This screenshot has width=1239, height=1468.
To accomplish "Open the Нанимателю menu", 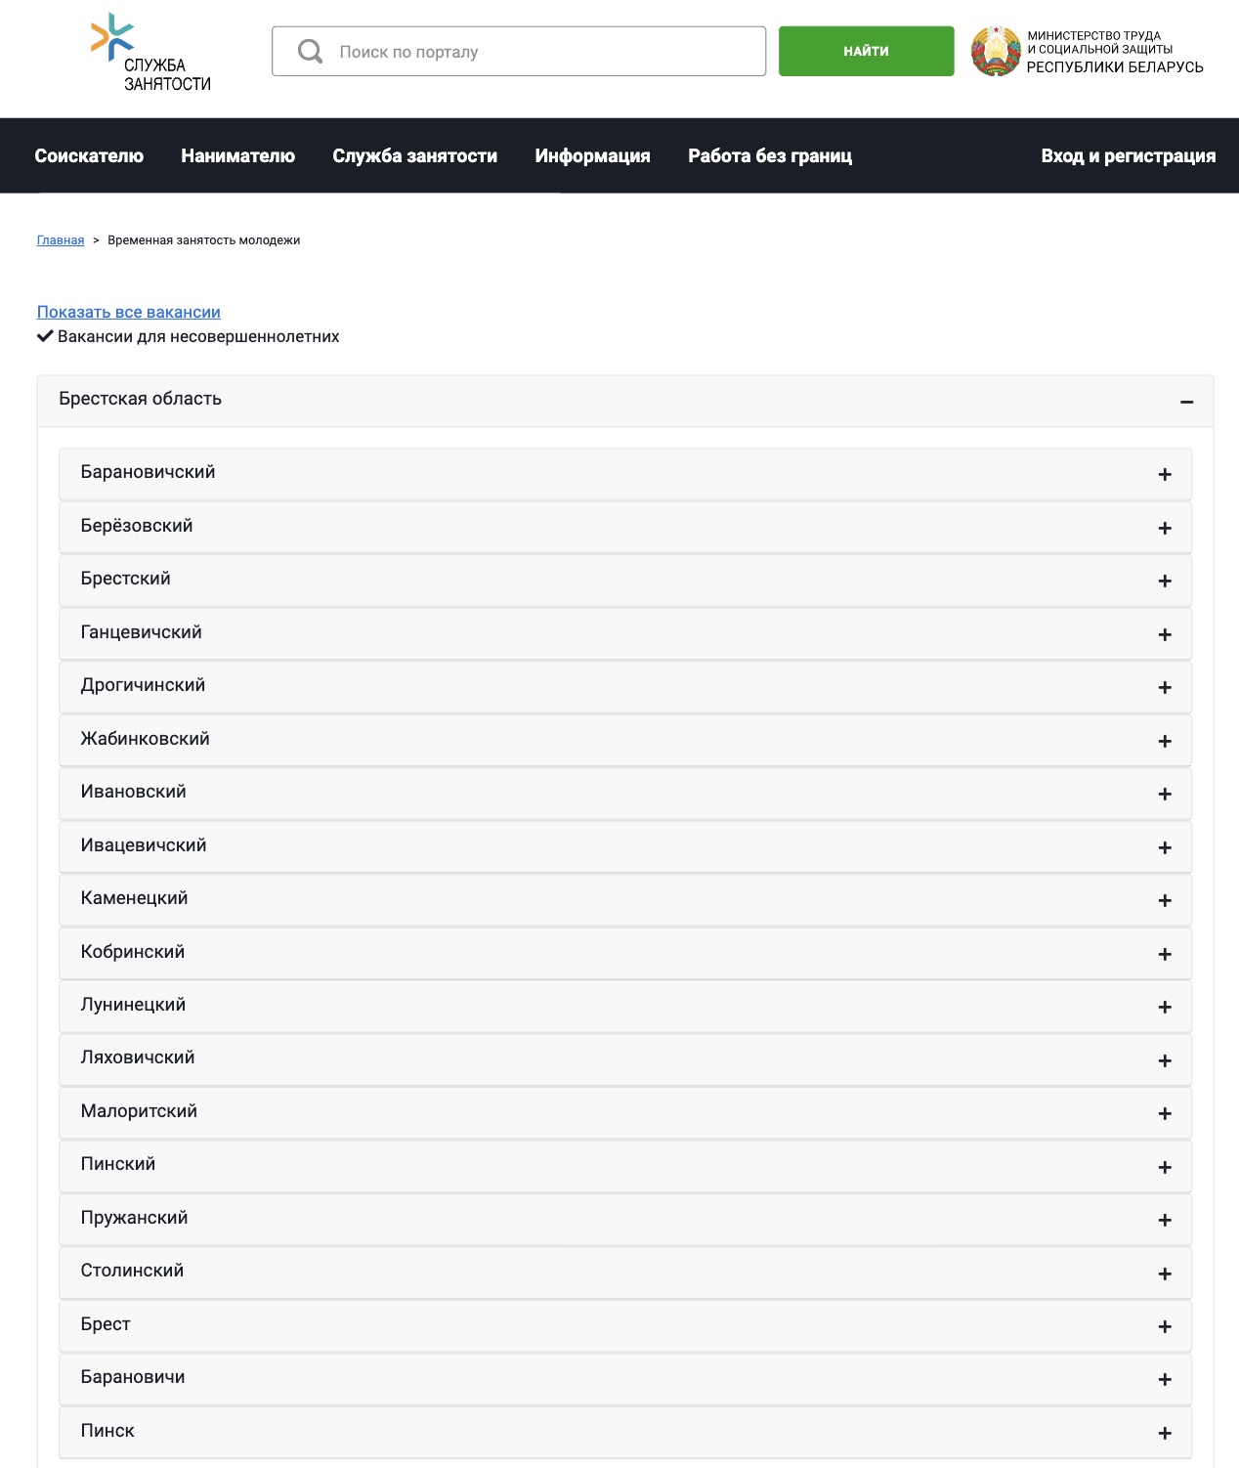I will [237, 156].
